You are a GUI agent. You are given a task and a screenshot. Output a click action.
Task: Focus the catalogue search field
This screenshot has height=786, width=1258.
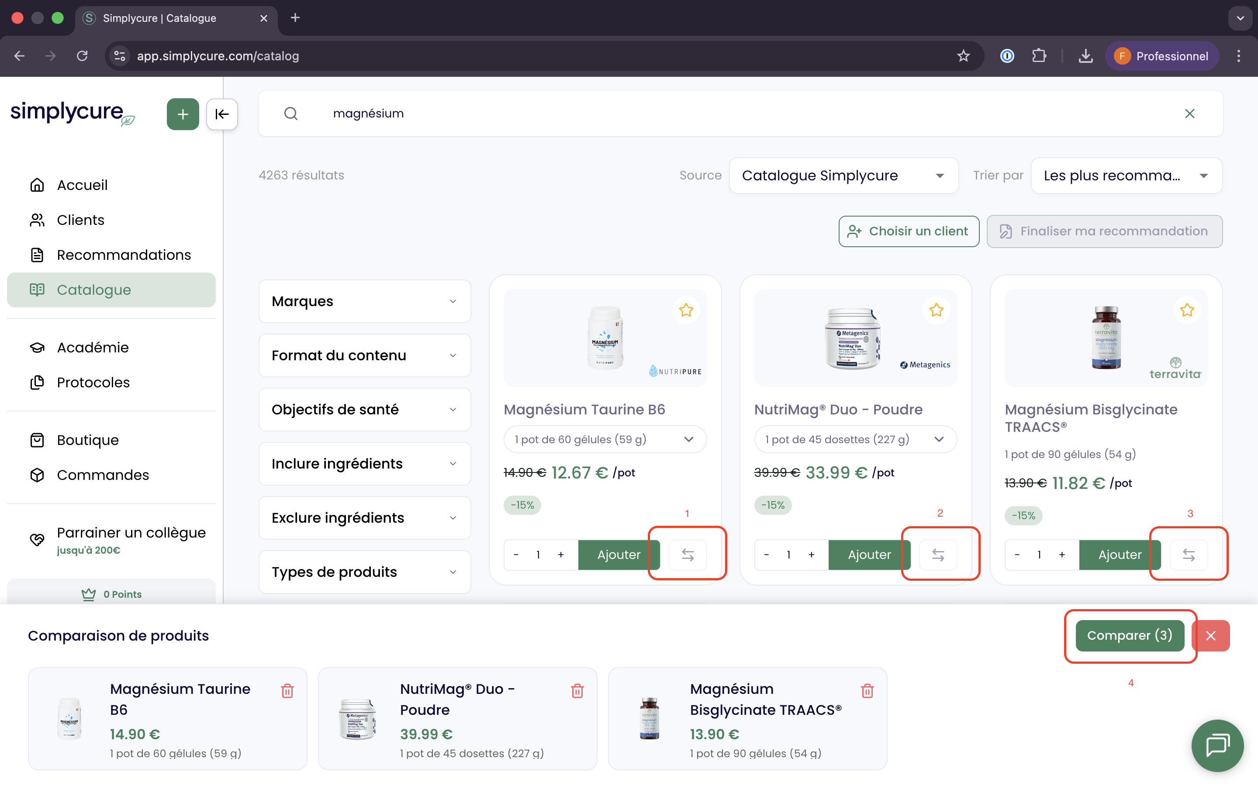tap(740, 114)
